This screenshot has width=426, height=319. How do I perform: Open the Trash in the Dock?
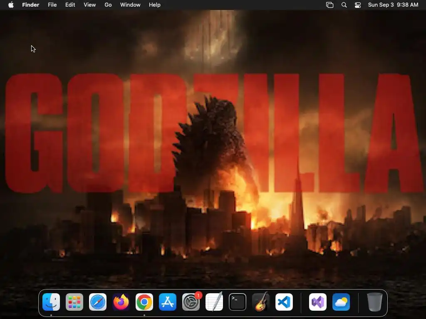click(375, 302)
